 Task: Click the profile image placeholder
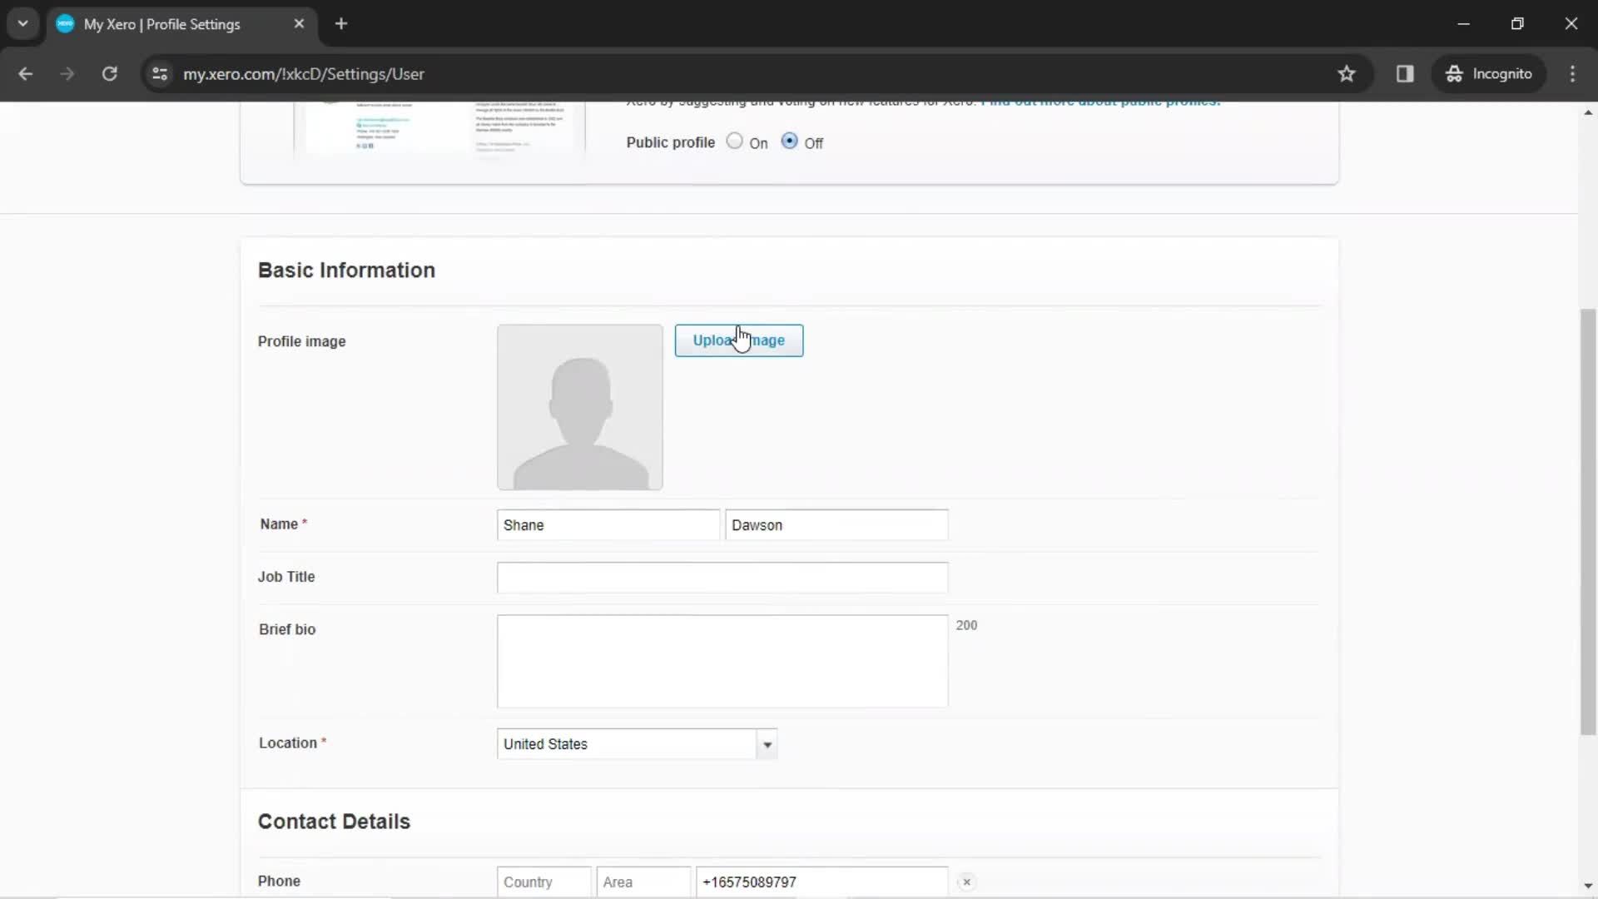pyautogui.click(x=579, y=407)
